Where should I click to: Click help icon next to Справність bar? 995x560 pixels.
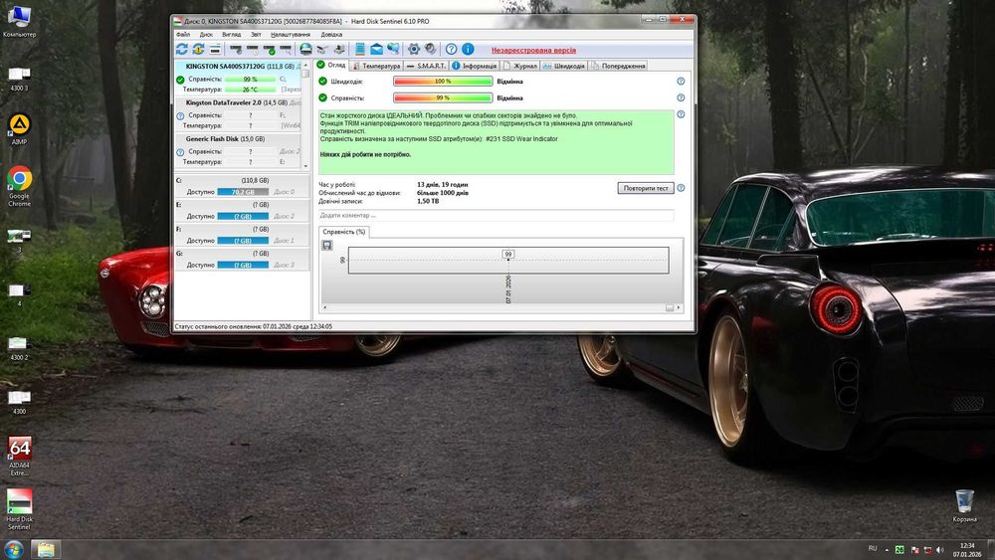(x=681, y=97)
